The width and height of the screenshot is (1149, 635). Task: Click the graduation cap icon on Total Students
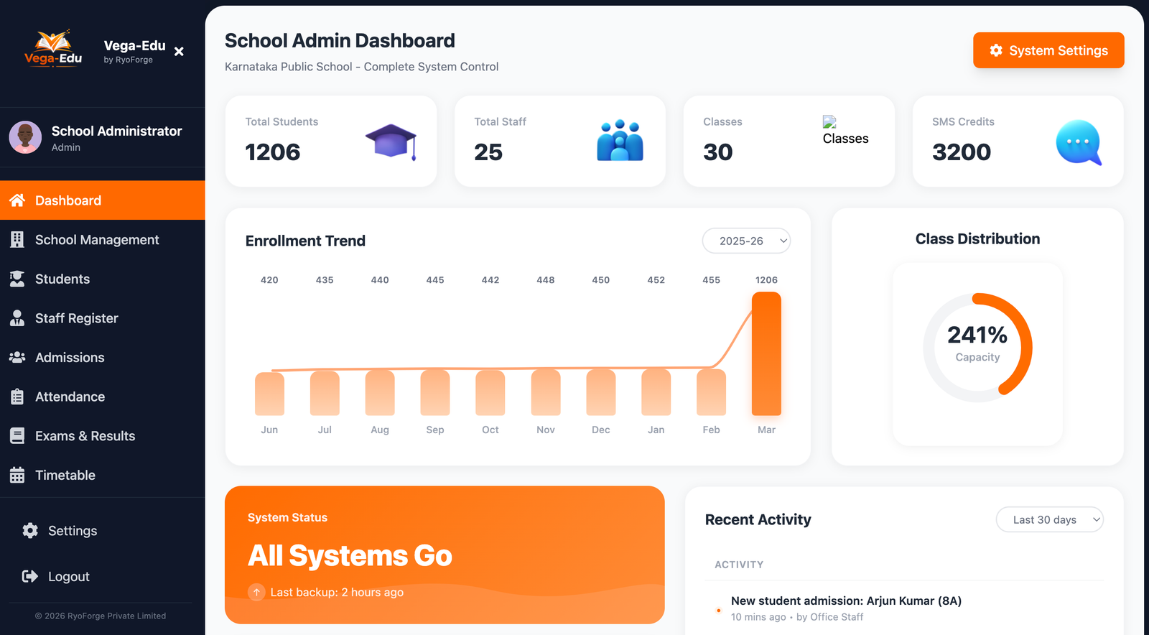[391, 142]
